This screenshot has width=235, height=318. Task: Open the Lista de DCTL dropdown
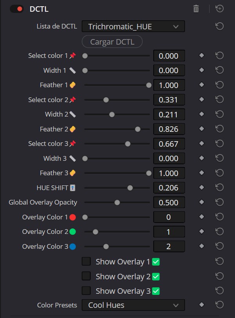(x=133, y=27)
